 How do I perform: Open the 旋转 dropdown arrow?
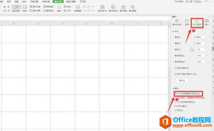click(62, 11)
